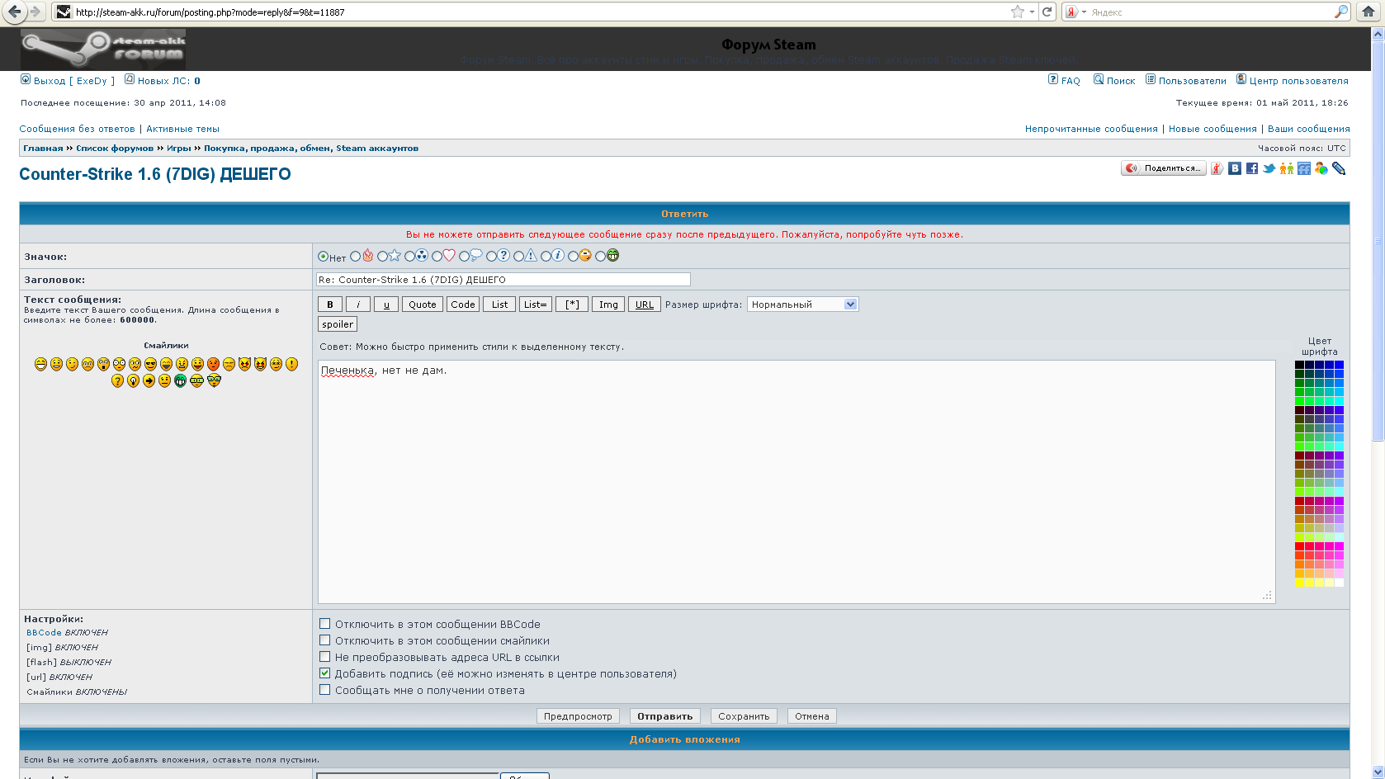Image resolution: width=1385 pixels, height=779 pixels.
Task: Select the heart topic icon radio button
Action: (x=437, y=257)
